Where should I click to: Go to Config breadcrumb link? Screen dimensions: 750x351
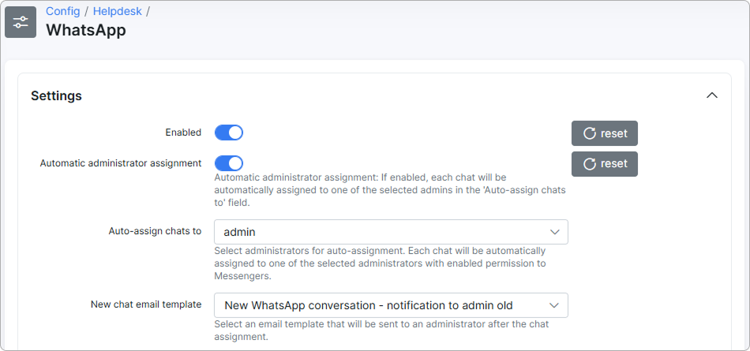coord(62,11)
